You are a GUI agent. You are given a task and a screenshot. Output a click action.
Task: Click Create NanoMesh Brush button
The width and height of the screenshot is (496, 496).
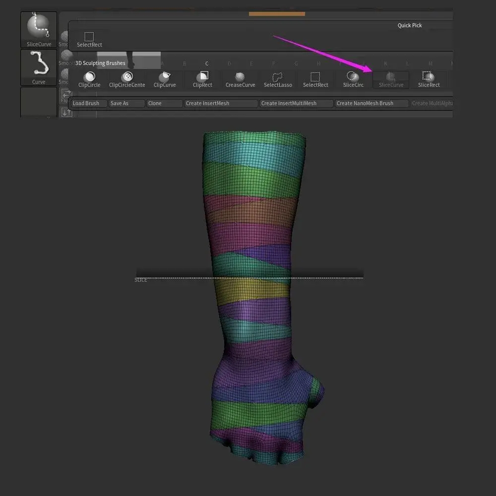coord(372,104)
